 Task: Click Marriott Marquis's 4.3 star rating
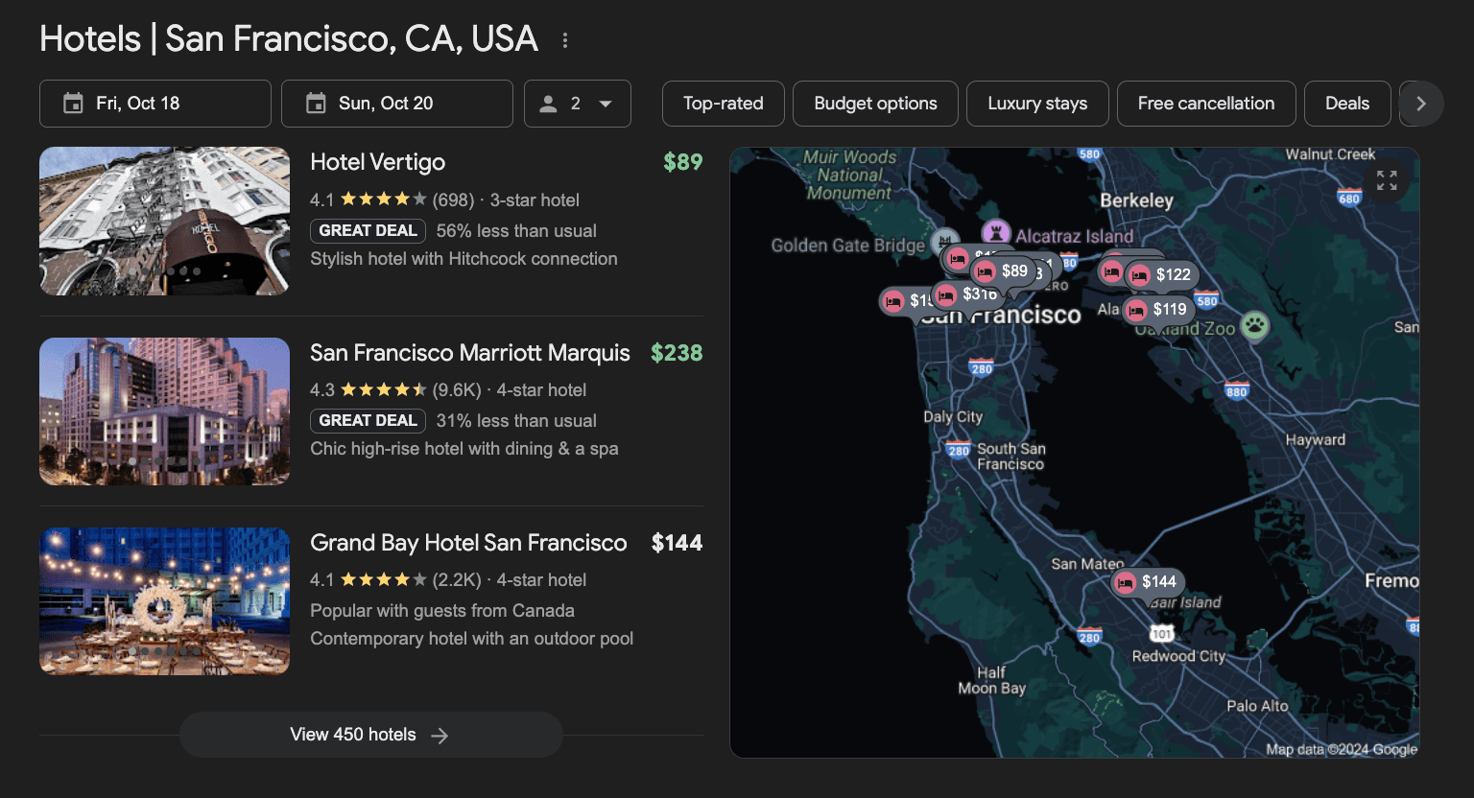point(368,389)
